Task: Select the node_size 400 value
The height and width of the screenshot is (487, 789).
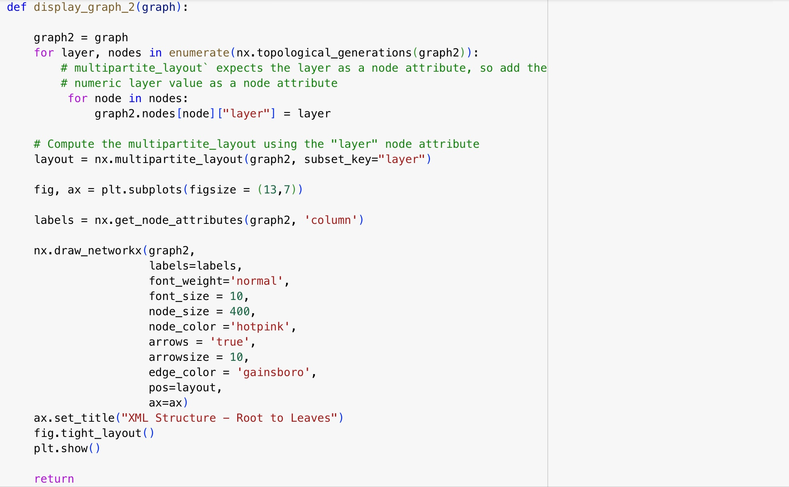Action: (240, 311)
